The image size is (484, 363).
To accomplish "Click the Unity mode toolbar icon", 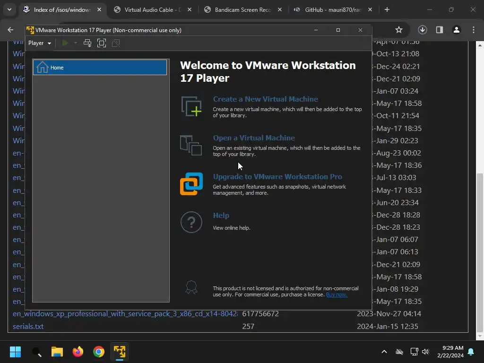I will 116,43.
